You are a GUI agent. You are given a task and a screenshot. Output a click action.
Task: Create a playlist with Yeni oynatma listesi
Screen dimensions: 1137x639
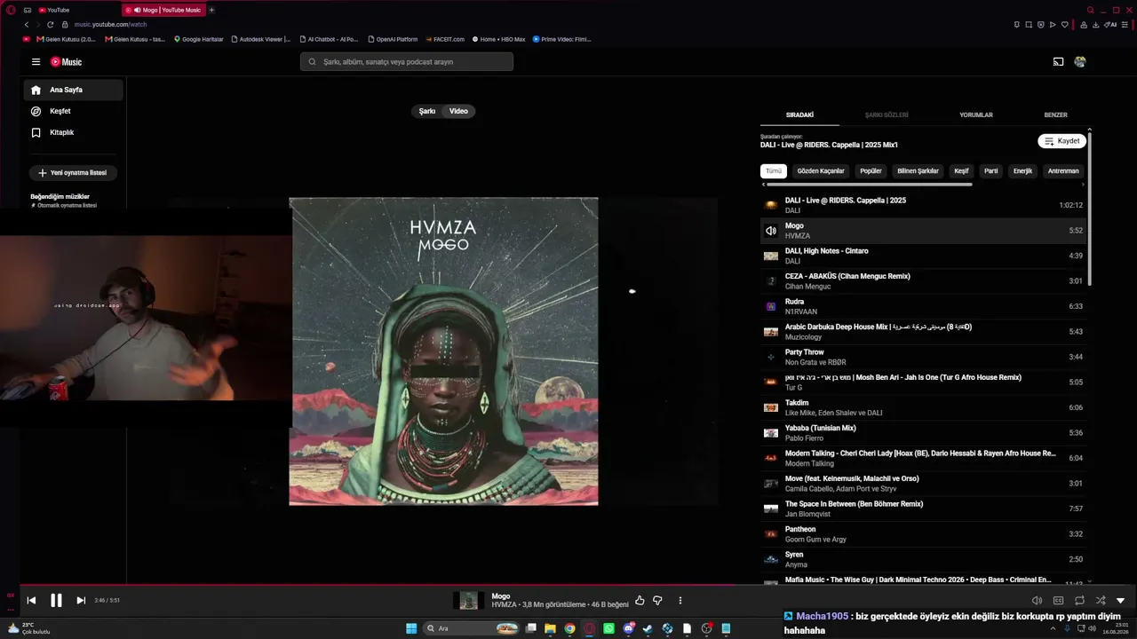(x=74, y=173)
